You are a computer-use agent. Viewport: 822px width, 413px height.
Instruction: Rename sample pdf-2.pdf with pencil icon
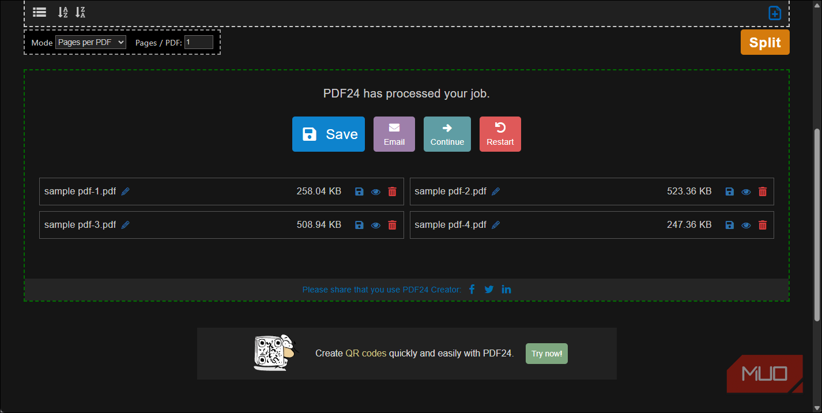click(x=496, y=192)
